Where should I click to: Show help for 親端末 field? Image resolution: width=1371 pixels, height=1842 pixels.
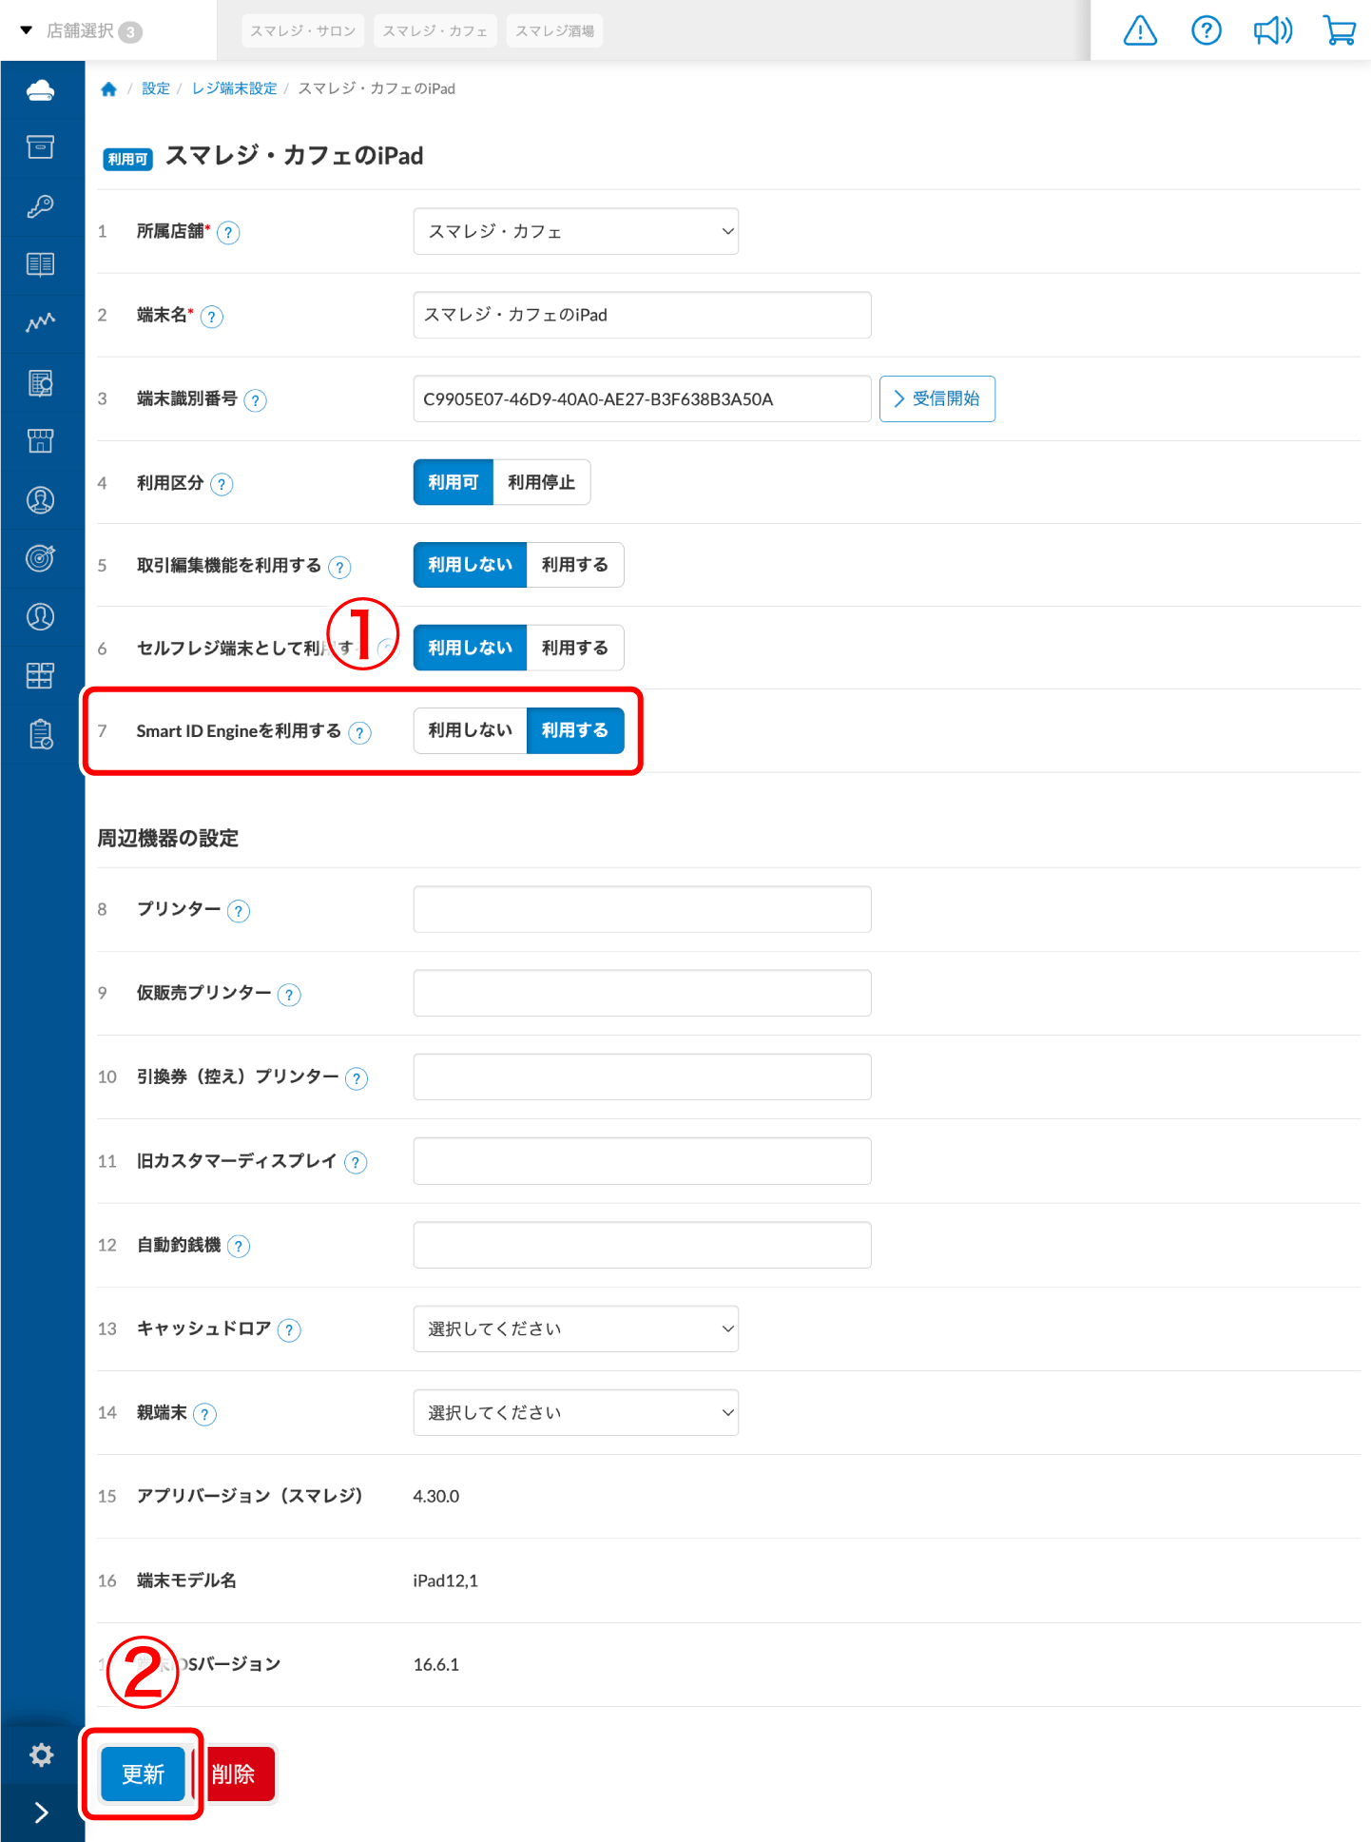[204, 1414]
